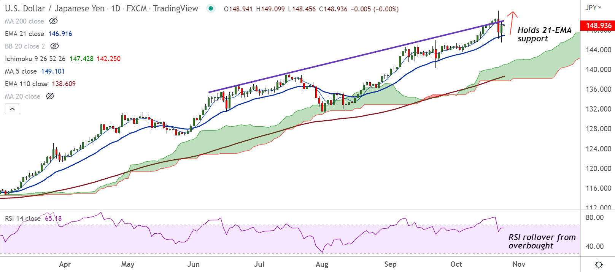Image resolution: width=615 pixels, height=272 pixels.
Task: Click the FXCM source in the title
Action: coord(137,8)
